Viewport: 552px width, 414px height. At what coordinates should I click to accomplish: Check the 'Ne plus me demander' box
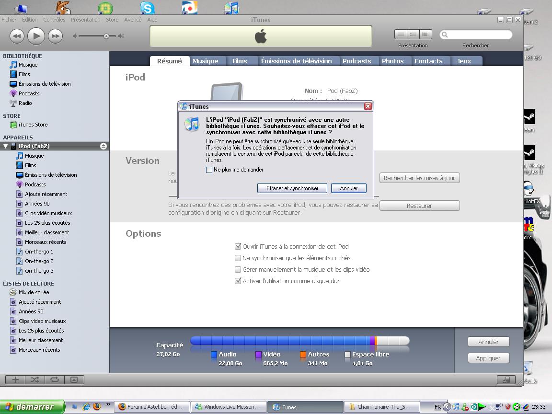(x=209, y=170)
